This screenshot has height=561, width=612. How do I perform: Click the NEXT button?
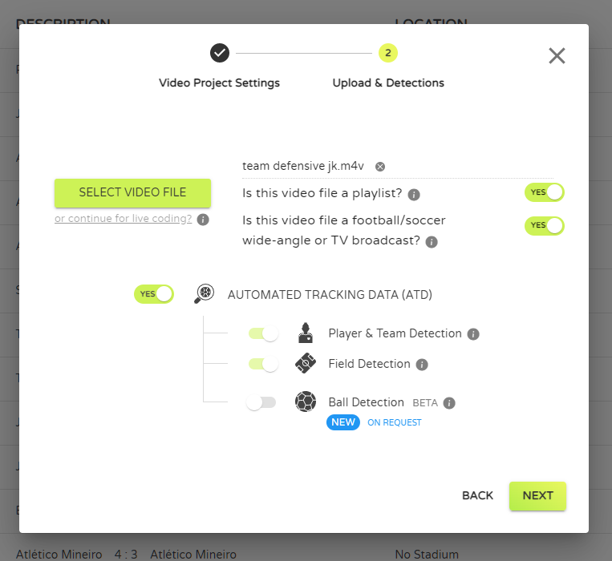tap(537, 496)
